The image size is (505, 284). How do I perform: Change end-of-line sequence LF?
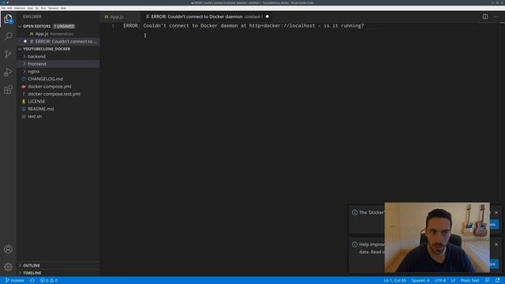tap(453, 281)
